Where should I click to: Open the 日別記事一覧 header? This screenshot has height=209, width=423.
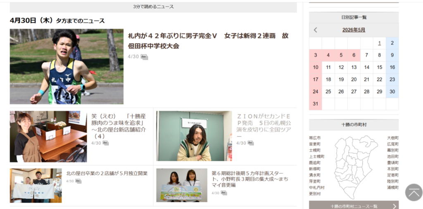[x=354, y=17]
